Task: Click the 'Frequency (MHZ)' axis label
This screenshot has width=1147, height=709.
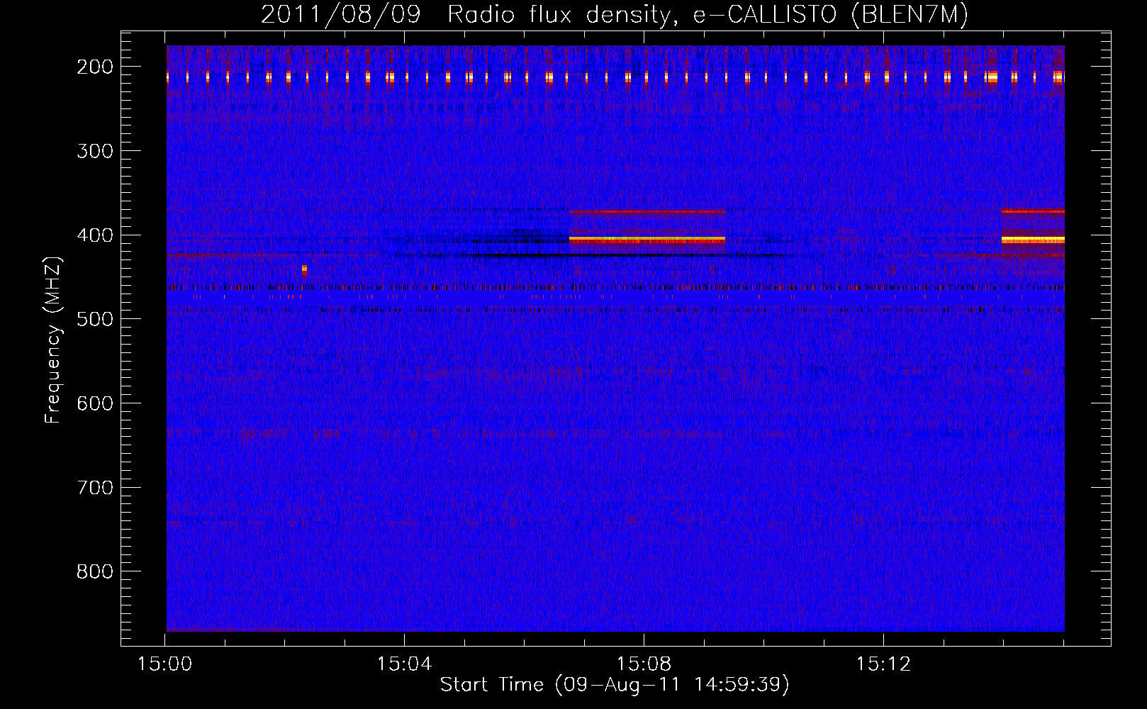Action: click(x=53, y=340)
